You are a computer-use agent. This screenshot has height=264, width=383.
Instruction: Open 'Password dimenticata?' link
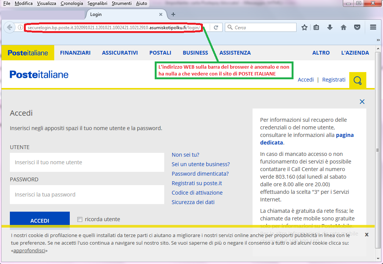[x=200, y=174]
